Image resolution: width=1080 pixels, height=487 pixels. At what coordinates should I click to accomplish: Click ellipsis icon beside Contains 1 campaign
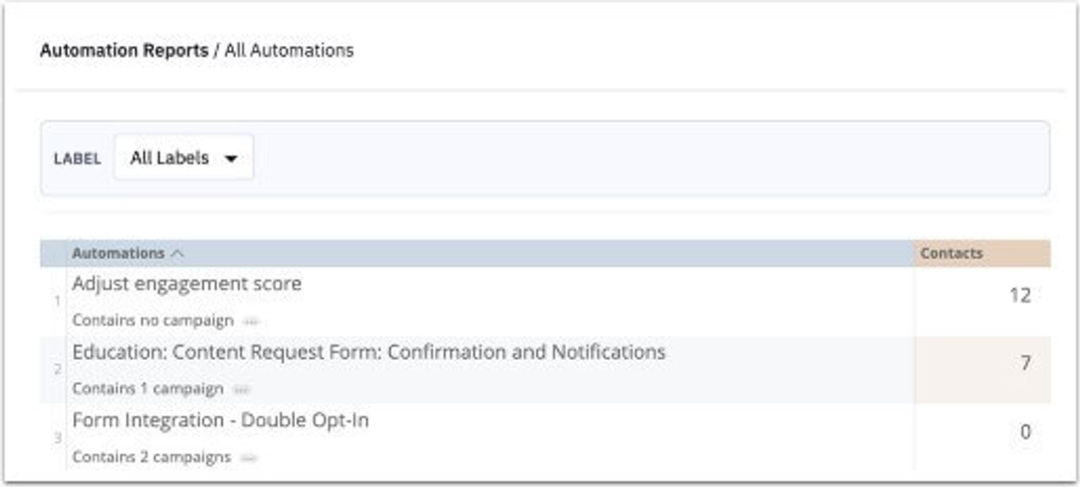(241, 390)
